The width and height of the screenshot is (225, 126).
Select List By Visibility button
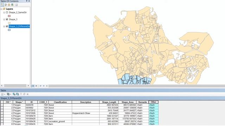click(x=9, y=5)
